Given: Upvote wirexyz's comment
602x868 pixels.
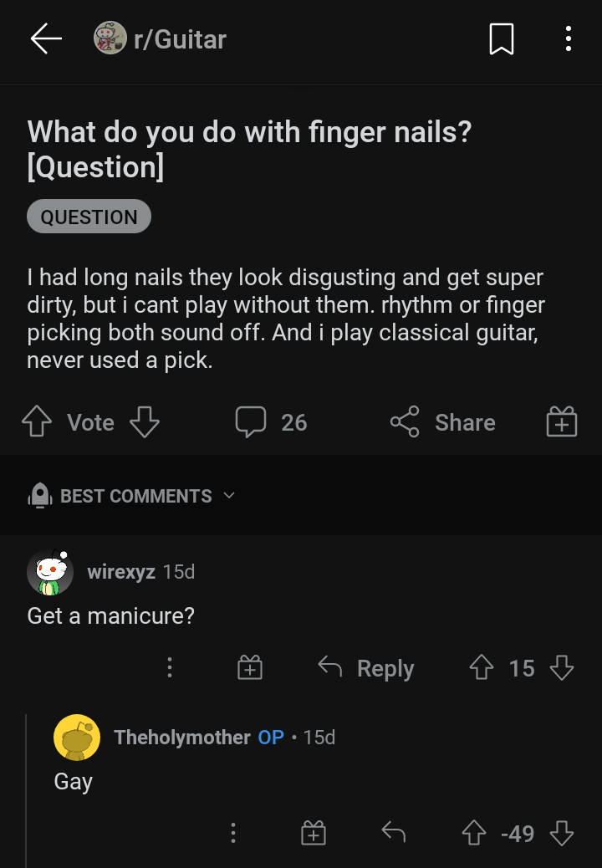Looking at the screenshot, I should click(482, 667).
